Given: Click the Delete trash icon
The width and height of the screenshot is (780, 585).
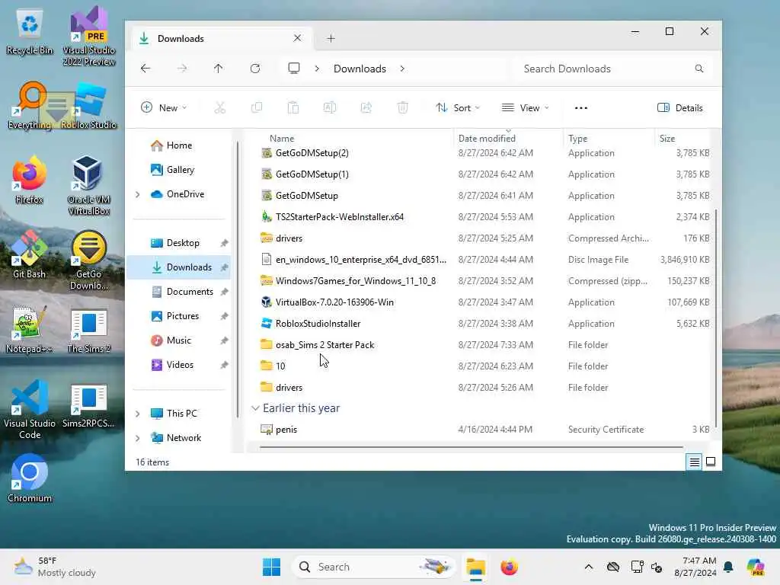Looking at the screenshot, I should pyautogui.click(x=403, y=107).
